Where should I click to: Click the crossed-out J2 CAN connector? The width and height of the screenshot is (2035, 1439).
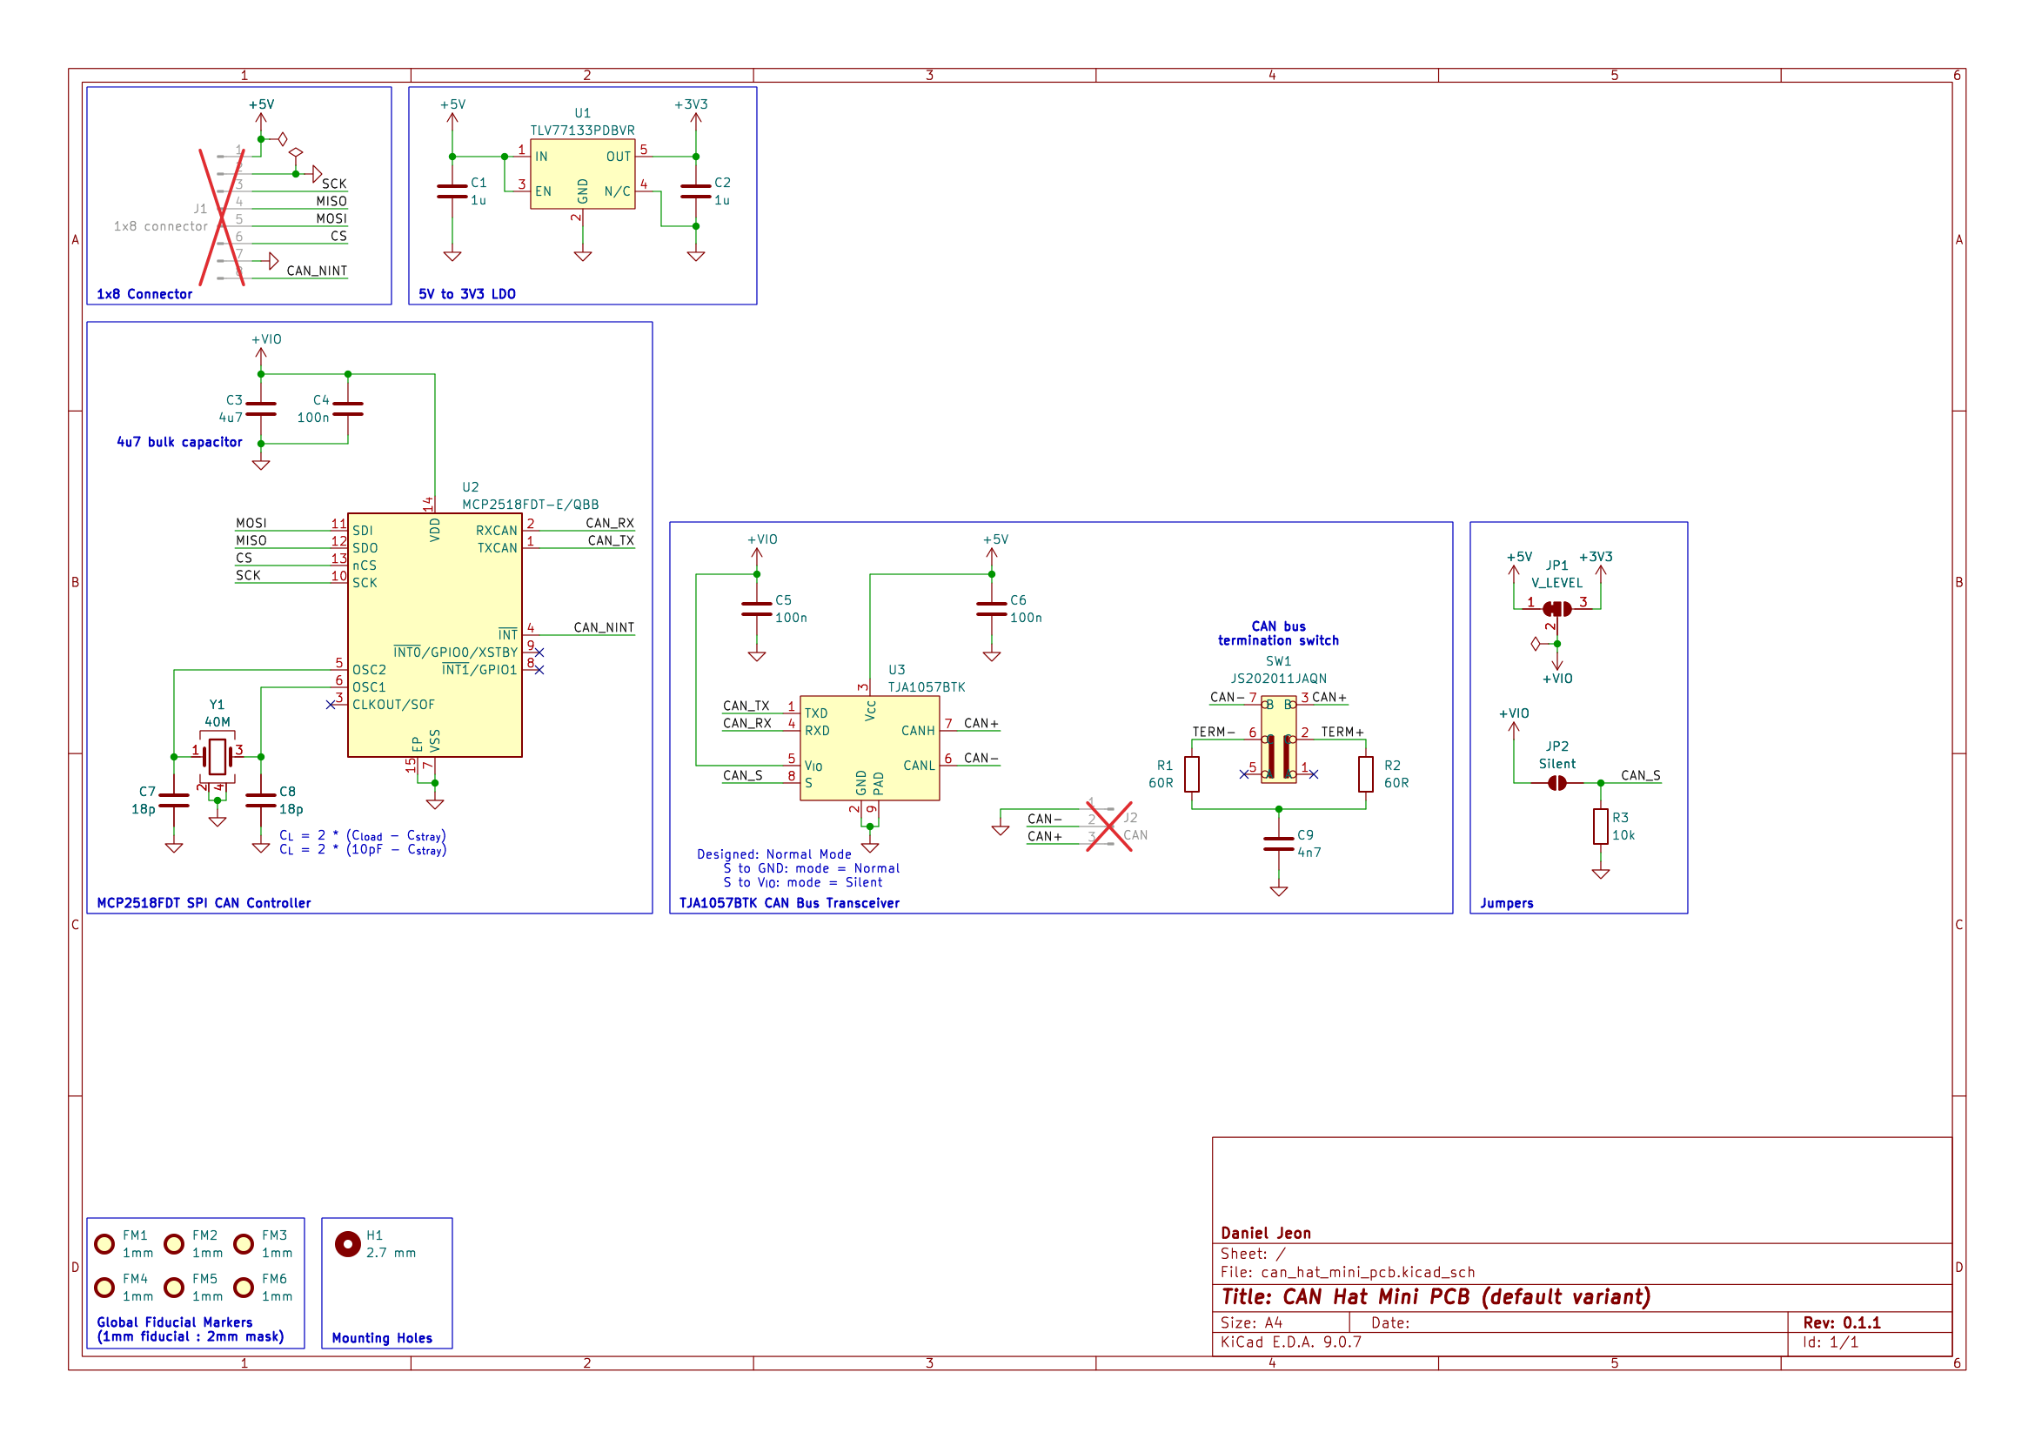(1108, 826)
